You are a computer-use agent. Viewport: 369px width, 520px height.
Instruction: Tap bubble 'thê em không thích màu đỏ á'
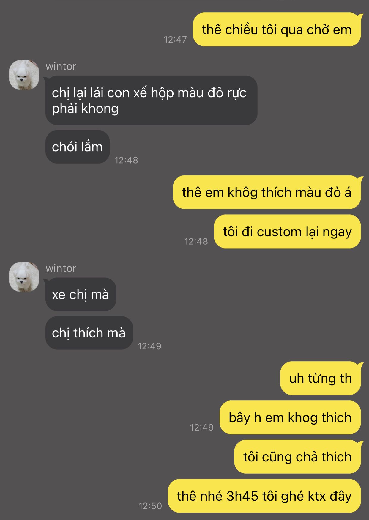(x=267, y=192)
